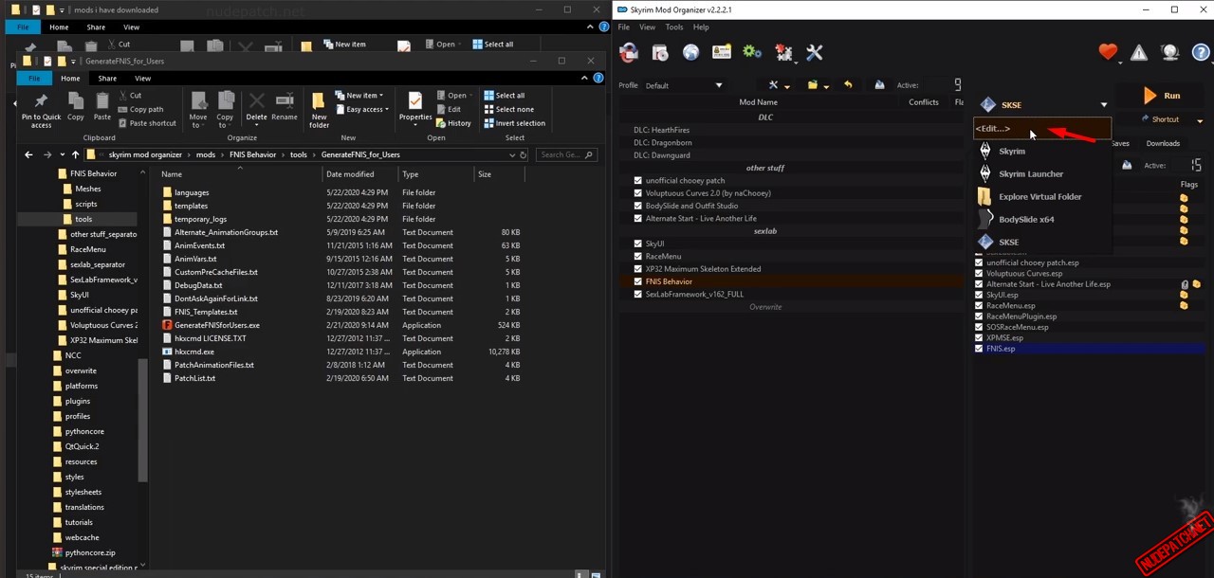Image resolution: width=1214 pixels, height=578 pixels.
Task: Expand the New item dropdown in front Explorer
Action: [x=381, y=96]
